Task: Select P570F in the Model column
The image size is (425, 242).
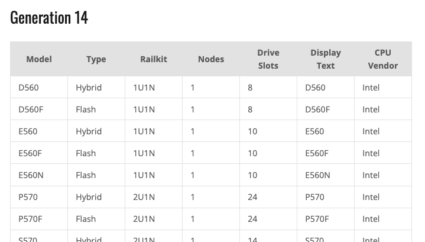Action: click(x=31, y=219)
